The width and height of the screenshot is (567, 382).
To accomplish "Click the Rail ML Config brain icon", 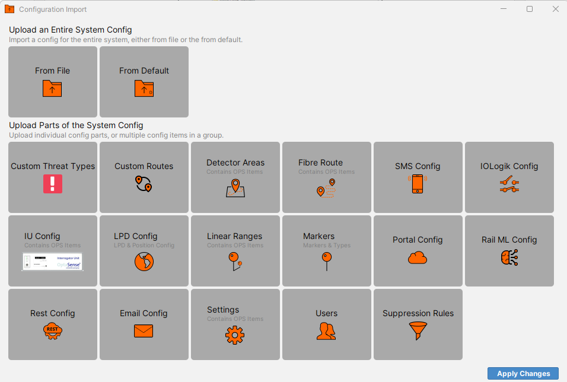I will pos(509,257).
